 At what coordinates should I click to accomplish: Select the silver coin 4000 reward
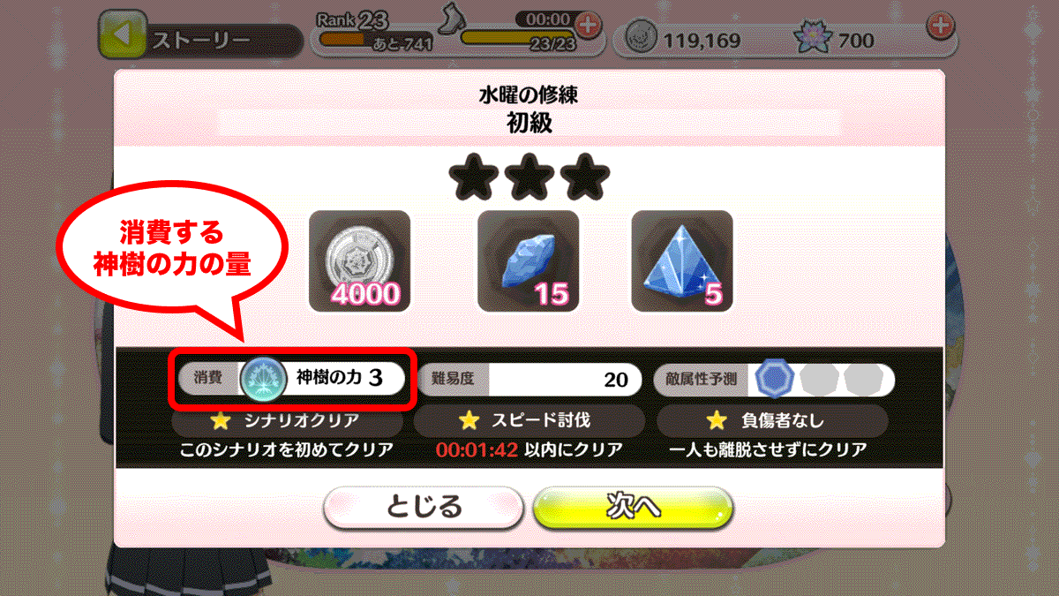tap(360, 261)
